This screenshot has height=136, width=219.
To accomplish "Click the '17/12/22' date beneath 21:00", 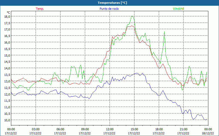I will point(183,133).
